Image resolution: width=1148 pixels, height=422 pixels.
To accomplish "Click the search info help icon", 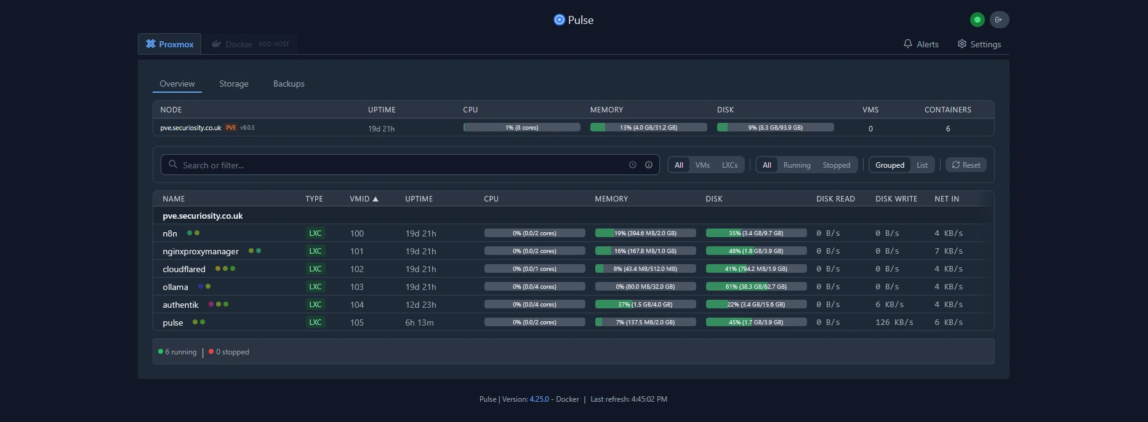I will (649, 165).
